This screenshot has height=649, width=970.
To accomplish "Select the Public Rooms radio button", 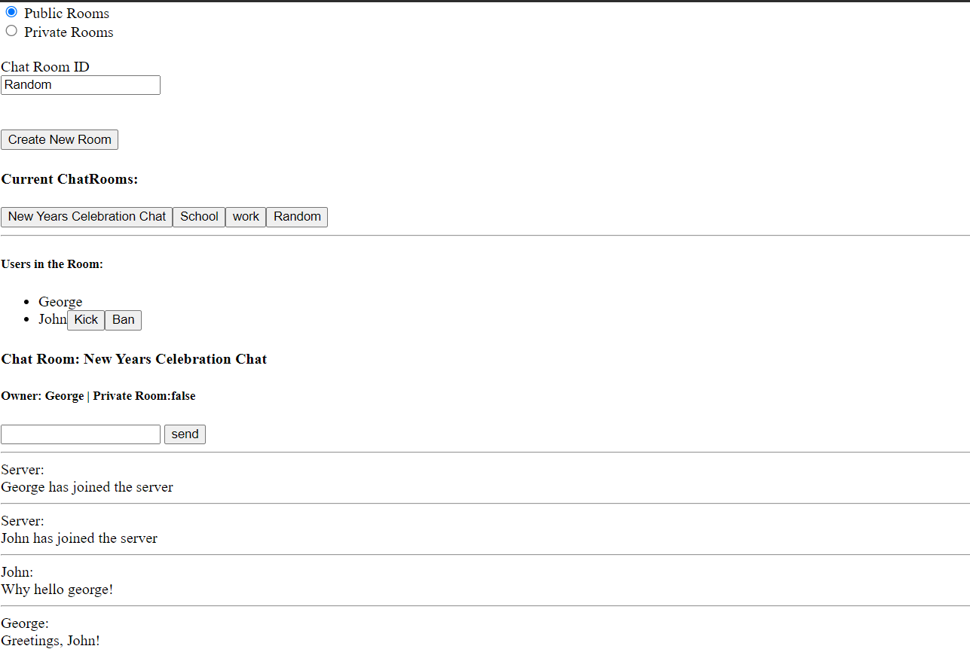I will tap(11, 12).
